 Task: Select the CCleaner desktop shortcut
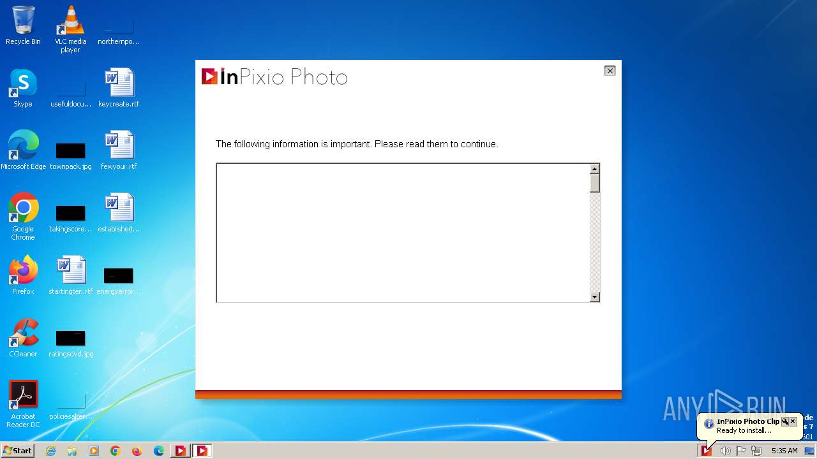click(23, 338)
